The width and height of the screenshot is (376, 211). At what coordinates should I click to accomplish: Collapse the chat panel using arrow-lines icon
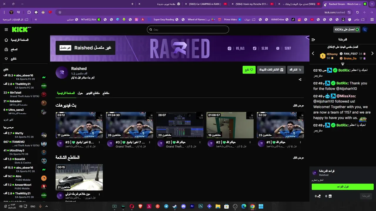click(x=313, y=40)
